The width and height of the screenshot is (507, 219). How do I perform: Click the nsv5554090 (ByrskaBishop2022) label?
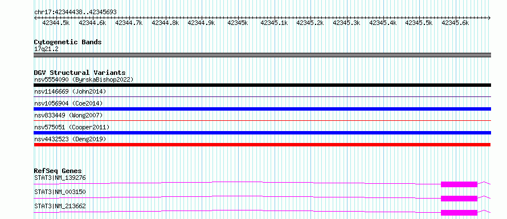[84, 79]
